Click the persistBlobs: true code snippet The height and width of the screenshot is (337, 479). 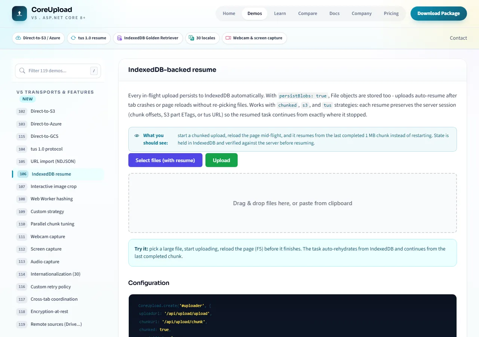tap(303, 96)
